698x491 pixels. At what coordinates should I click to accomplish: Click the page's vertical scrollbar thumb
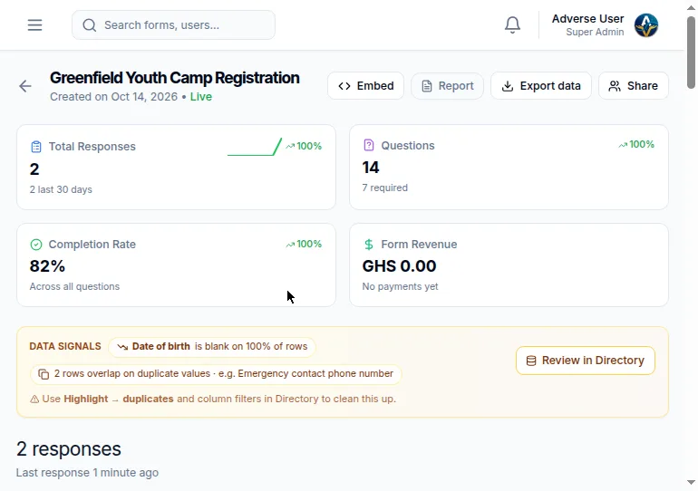click(691, 53)
